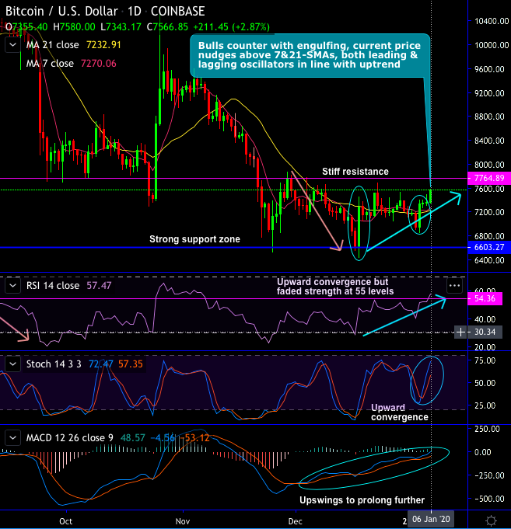Select the 'Strong support zone' annotation text
The width and height of the screenshot is (511, 529).
tap(195, 239)
